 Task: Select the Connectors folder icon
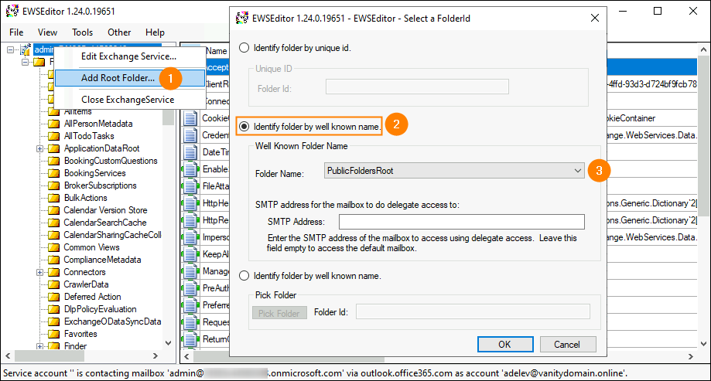(x=53, y=272)
